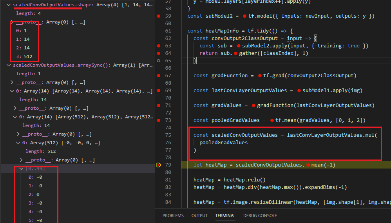This screenshot has width=391, height=223.
Task: Switch to the TERMINAL tab
Action: 225,216
